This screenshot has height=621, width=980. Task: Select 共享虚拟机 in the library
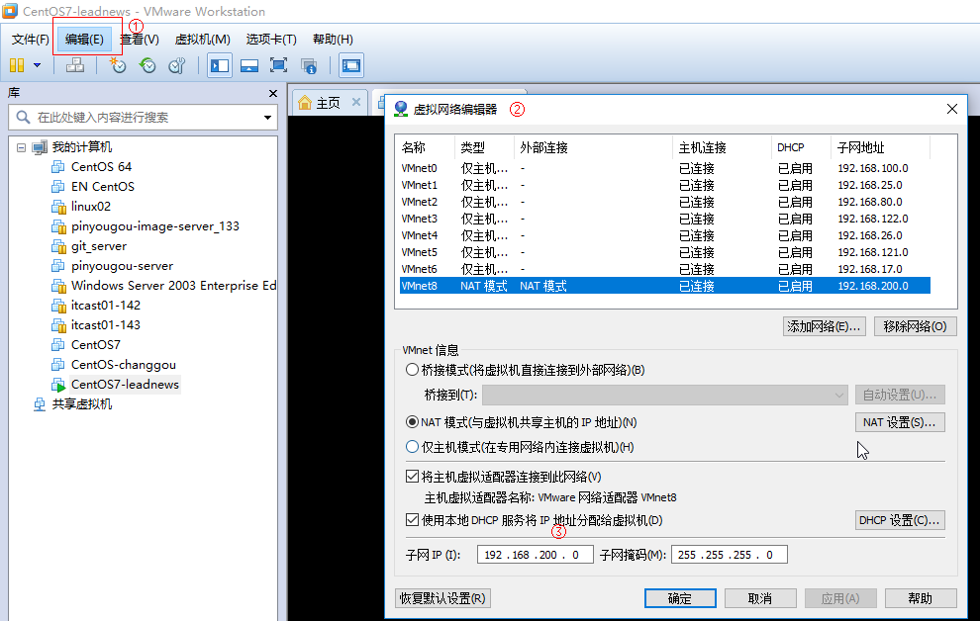82,404
